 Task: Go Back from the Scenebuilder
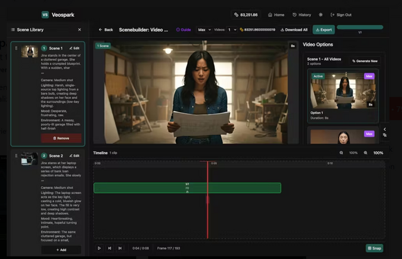pyautogui.click(x=106, y=29)
